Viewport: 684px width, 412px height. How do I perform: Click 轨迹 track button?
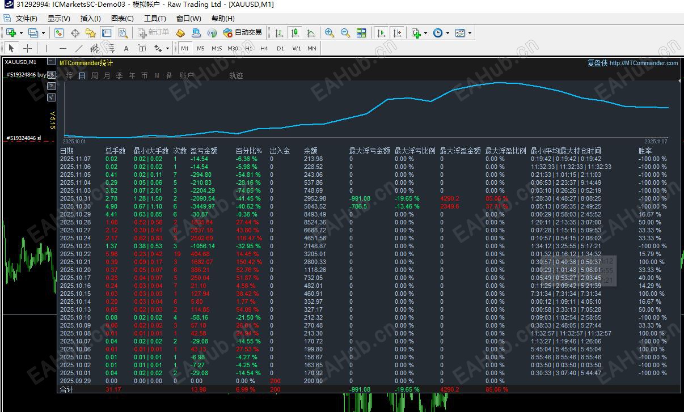[236, 75]
